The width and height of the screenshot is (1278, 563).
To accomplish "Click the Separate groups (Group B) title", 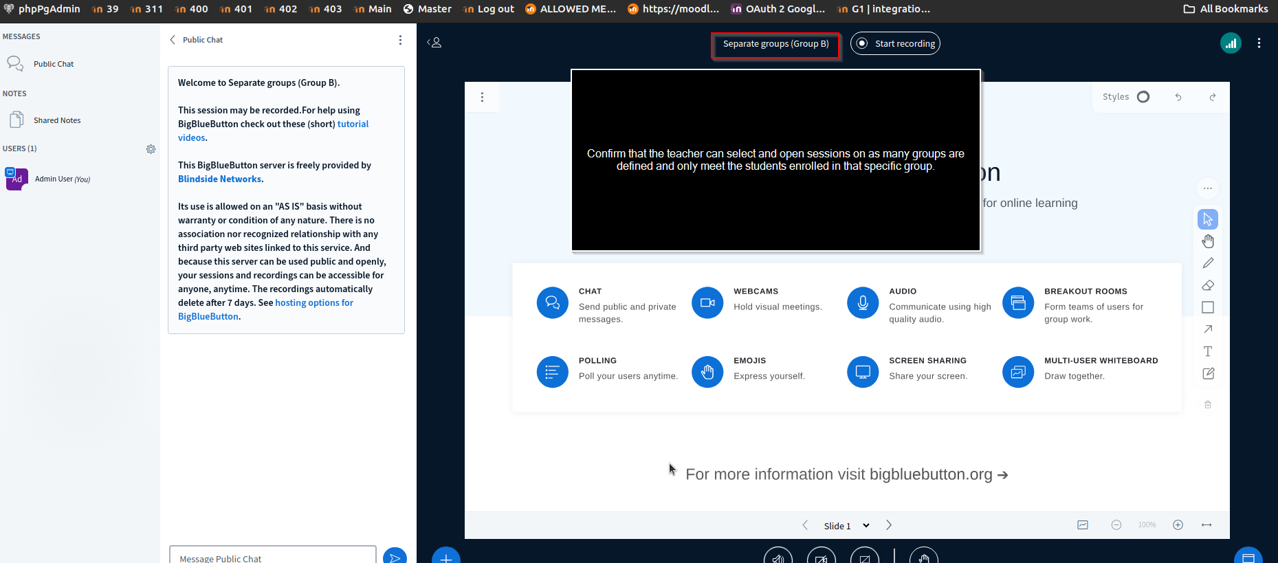I will tap(775, 43).
